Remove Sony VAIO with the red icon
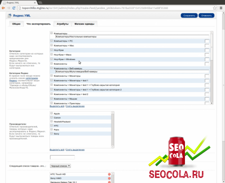The height and width of the screenshot is (183, 225). point(109,178)
